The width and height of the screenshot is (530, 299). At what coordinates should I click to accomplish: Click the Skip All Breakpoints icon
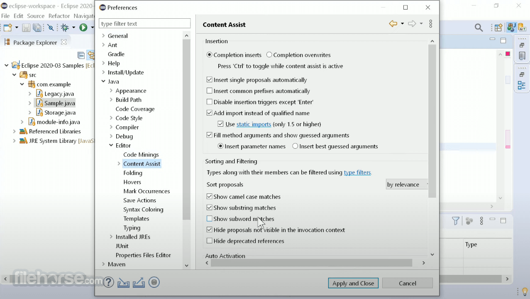click(51, 28)
